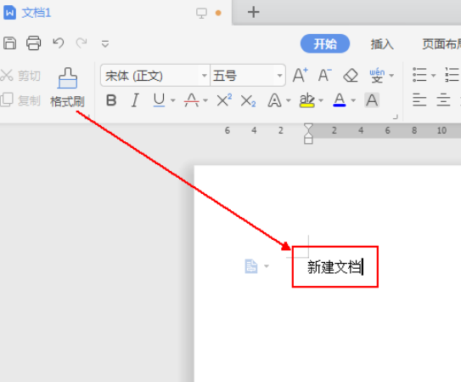Open the 页面布局 ribbon tab
Image resolution: width=461 pixels, height=382 pixels.
click(x=441, y=44)
